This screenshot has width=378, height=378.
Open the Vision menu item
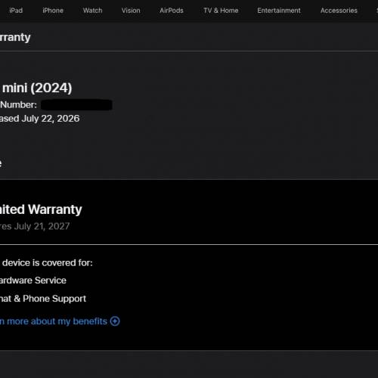click(131, 11)
